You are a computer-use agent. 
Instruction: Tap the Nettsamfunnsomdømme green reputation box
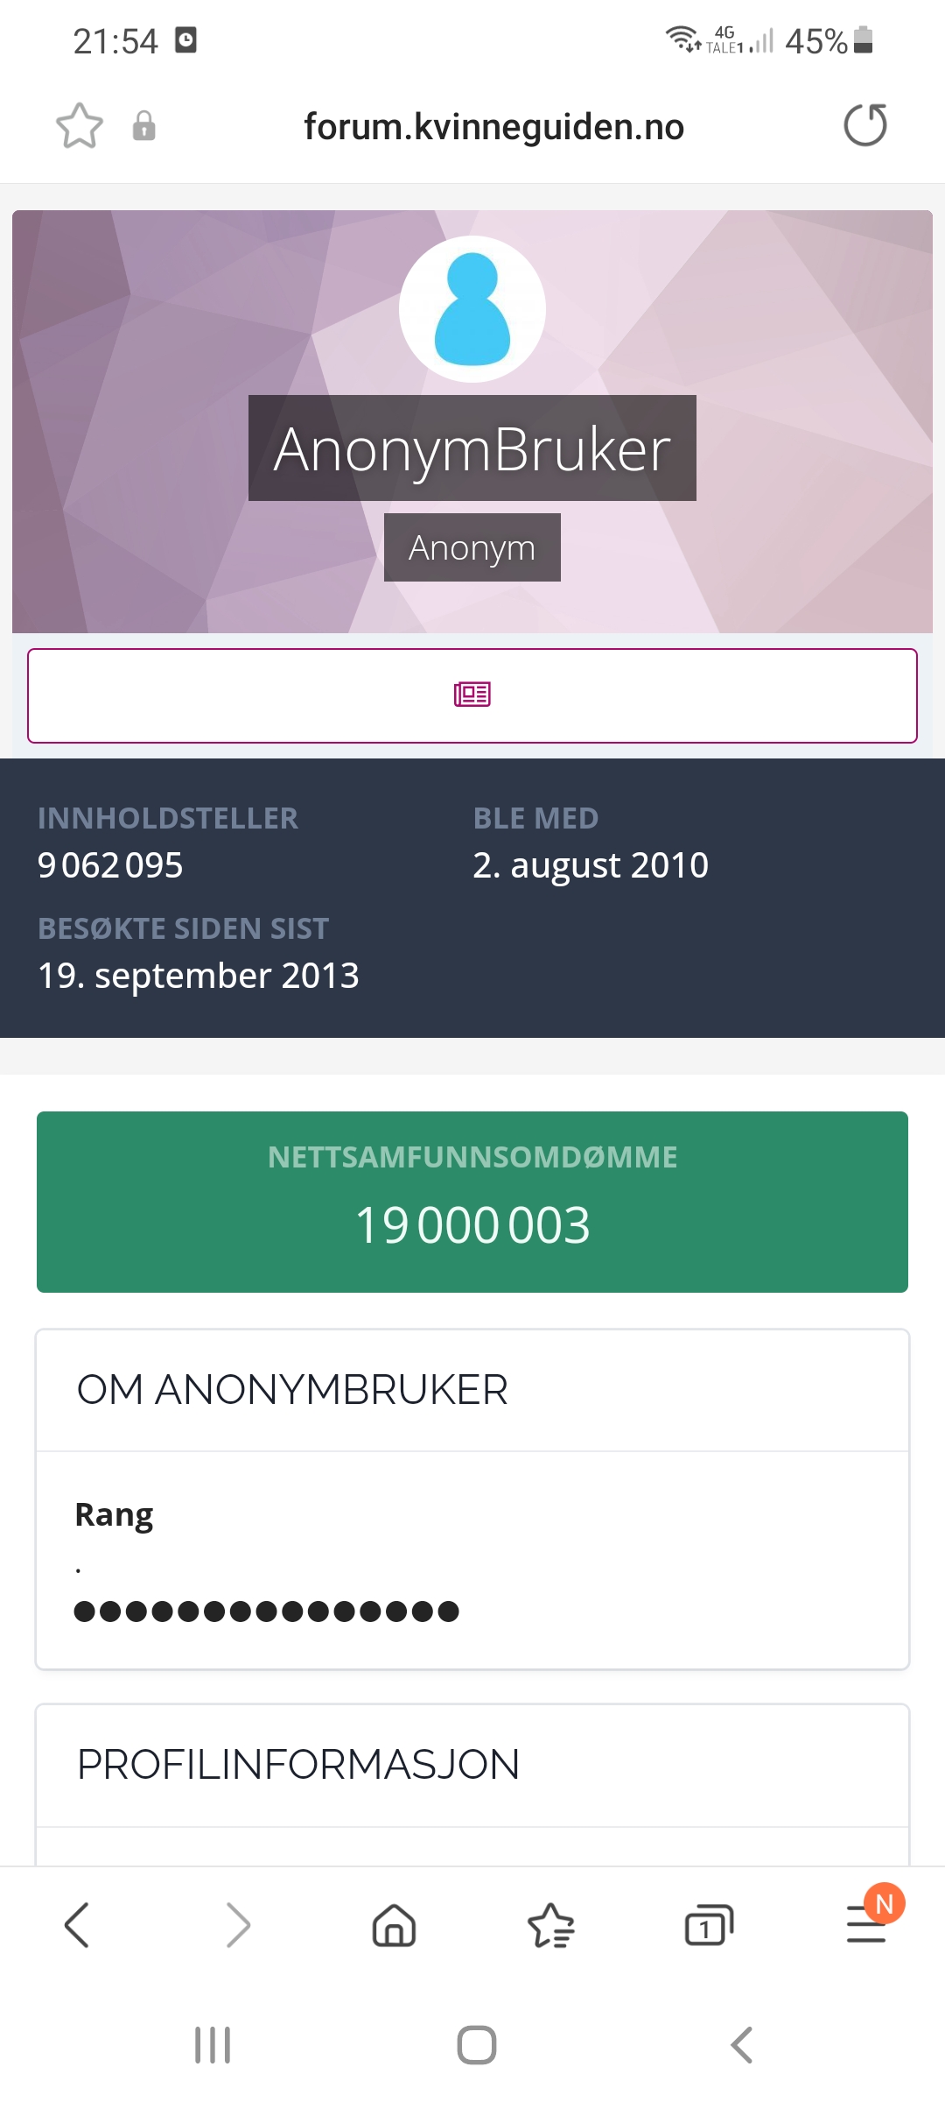pos(472,1202)
